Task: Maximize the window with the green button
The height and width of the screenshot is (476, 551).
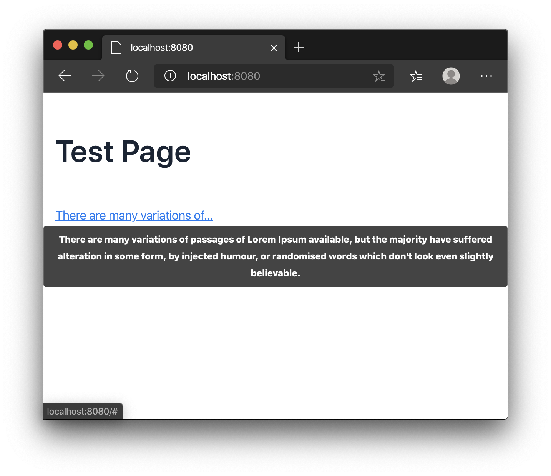Action: point(88,45)
